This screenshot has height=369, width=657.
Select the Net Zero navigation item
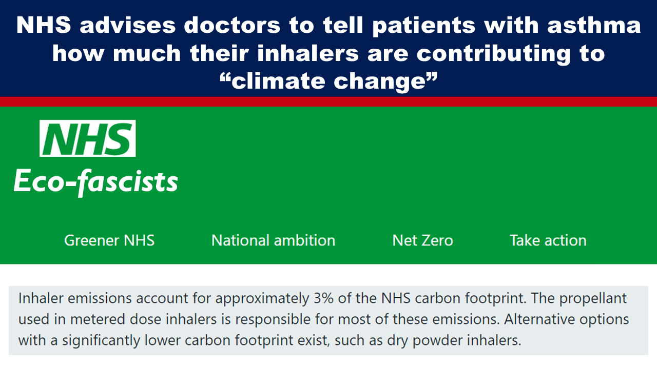tap(422, 240)
